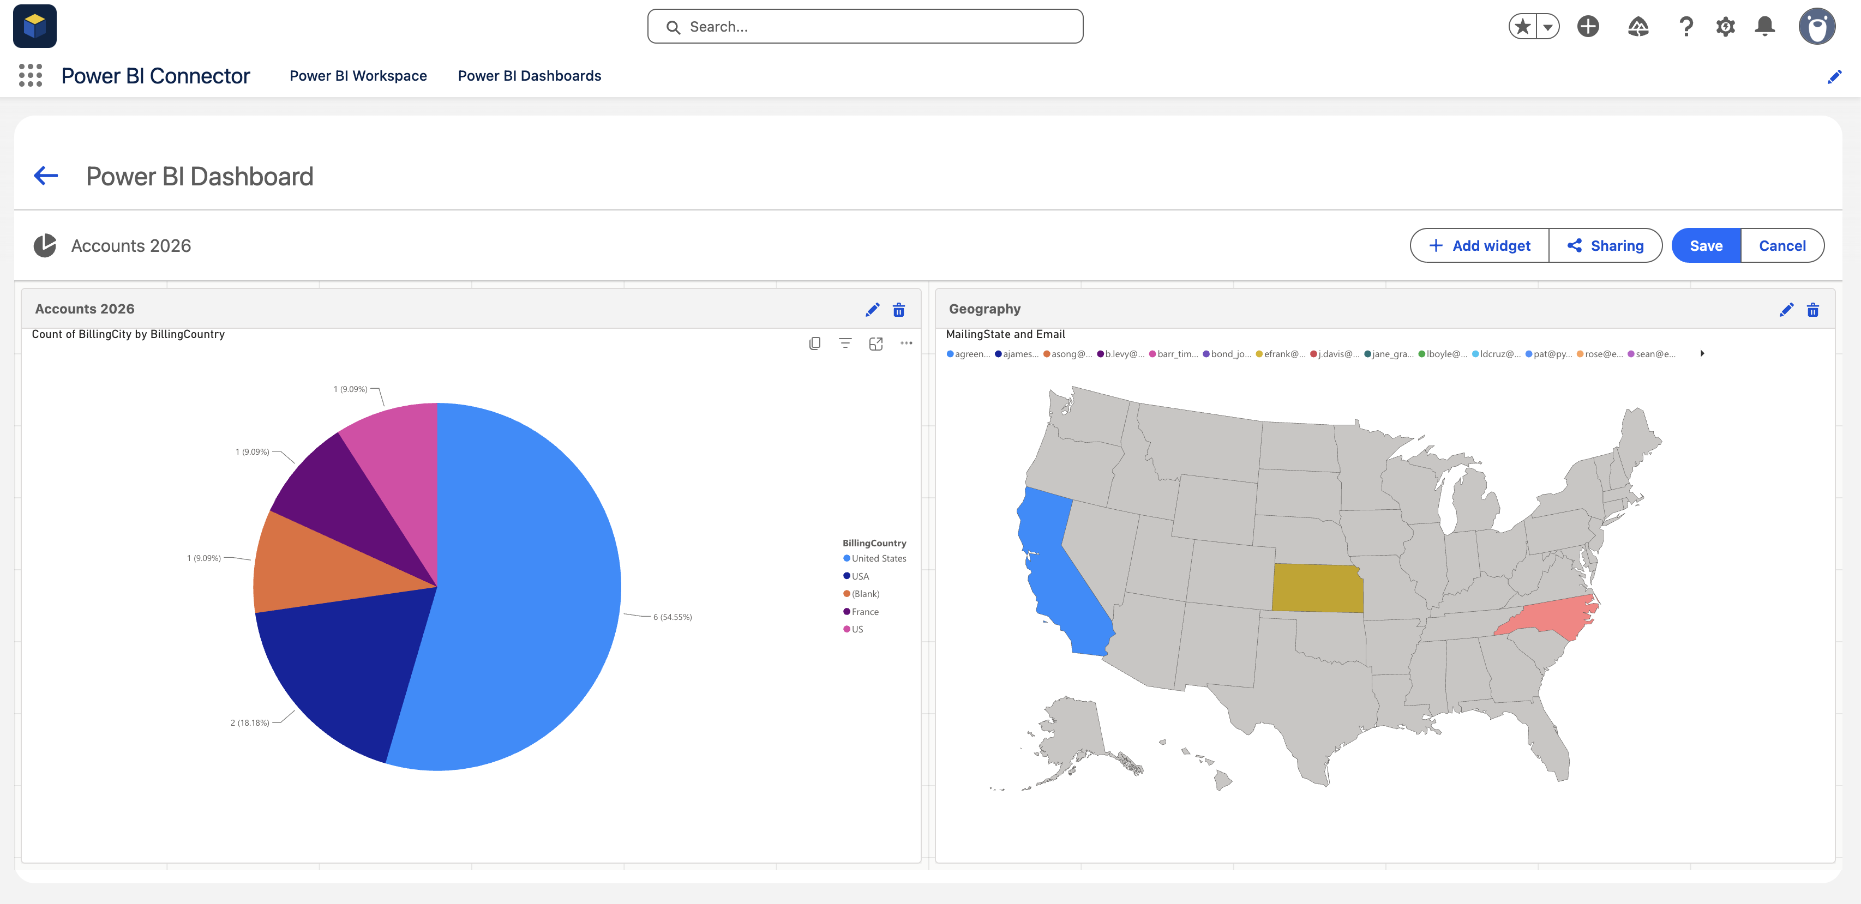Click the 2 (18.18%) data label
Image resolution: width=1861 pixels, height=904 pixels.
pos(250,723)
